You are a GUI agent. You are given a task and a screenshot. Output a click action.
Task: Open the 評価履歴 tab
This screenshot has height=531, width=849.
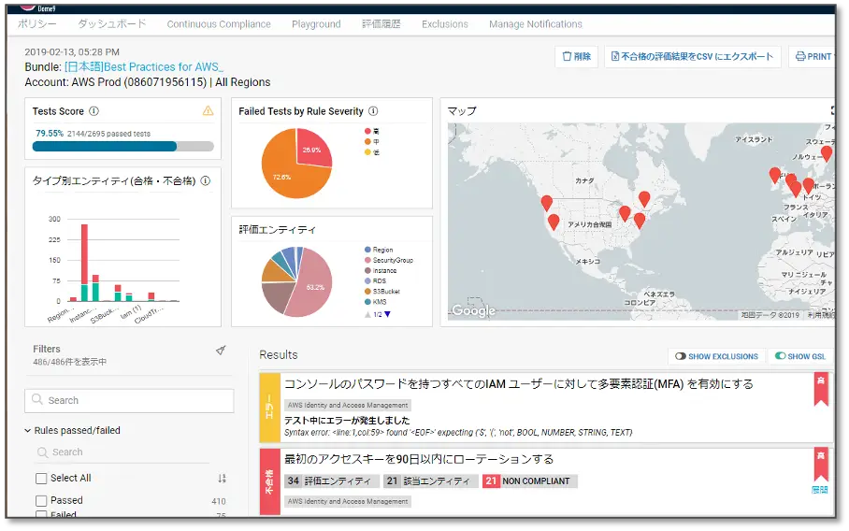point(381,23)
